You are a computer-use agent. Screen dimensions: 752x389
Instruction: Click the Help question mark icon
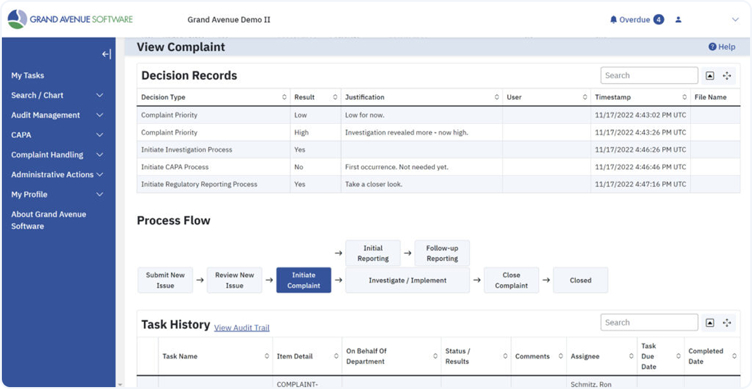click(712, 47)
